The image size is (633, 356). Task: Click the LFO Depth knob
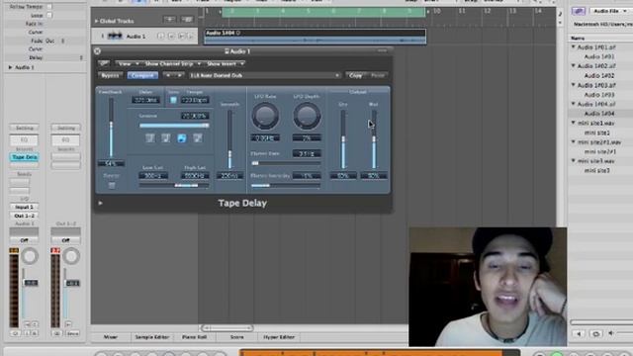[x=307, y=116]
